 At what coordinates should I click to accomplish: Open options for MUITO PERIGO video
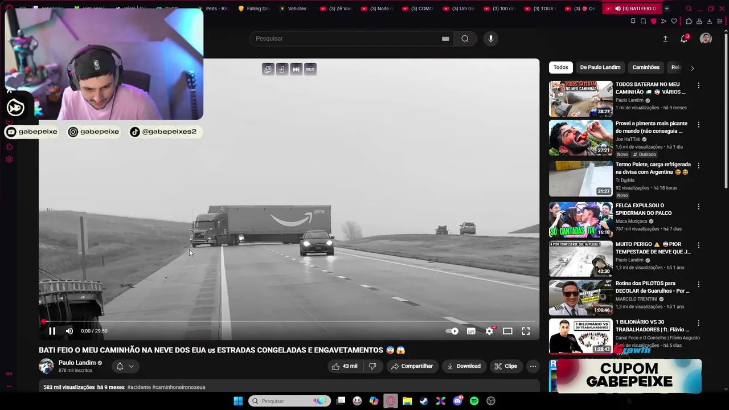699,245
